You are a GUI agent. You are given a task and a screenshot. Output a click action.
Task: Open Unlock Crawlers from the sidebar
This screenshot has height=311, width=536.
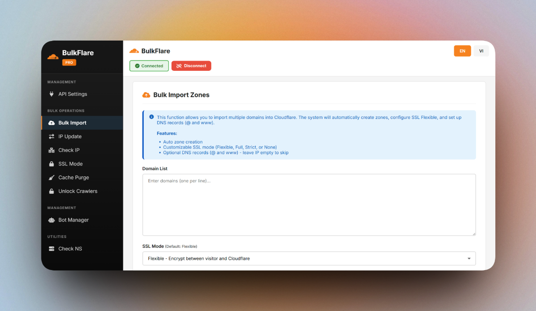pyautogui.click(x=82, y=191)
